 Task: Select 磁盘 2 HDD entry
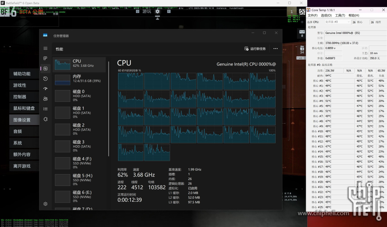79,129
